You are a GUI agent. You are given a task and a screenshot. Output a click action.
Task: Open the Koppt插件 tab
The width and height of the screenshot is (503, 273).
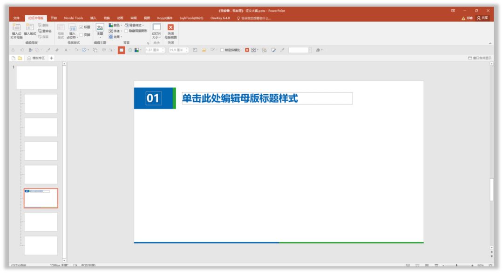pyautogui.click(x=164, y=18)
